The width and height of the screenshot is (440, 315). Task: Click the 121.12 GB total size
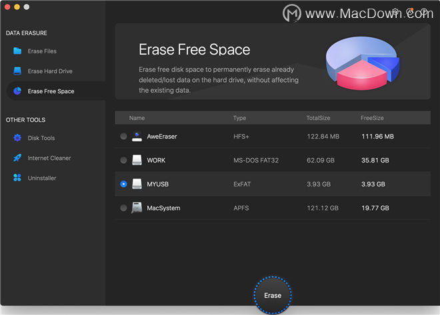(x=323, y=208)
